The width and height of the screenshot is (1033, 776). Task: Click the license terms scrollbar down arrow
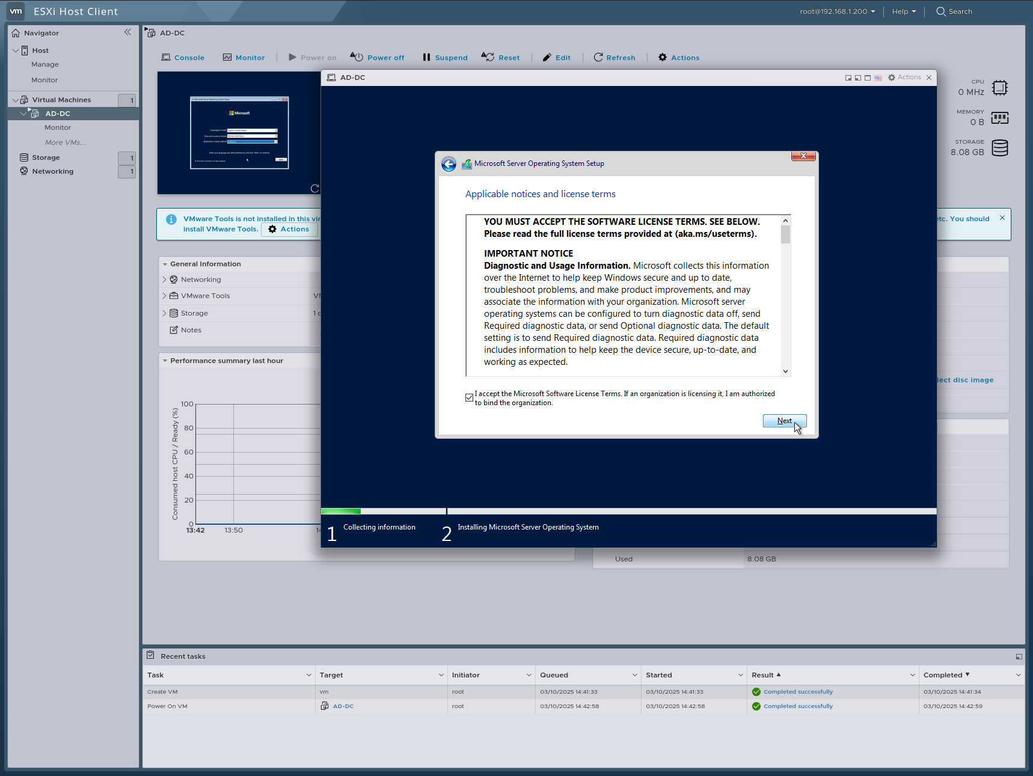pos(785,371)
